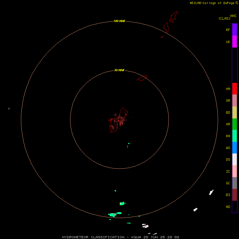Click the small green rain echo southeast of Guam
The width and height of the screenshot is (239, 239).
[129, 143]
